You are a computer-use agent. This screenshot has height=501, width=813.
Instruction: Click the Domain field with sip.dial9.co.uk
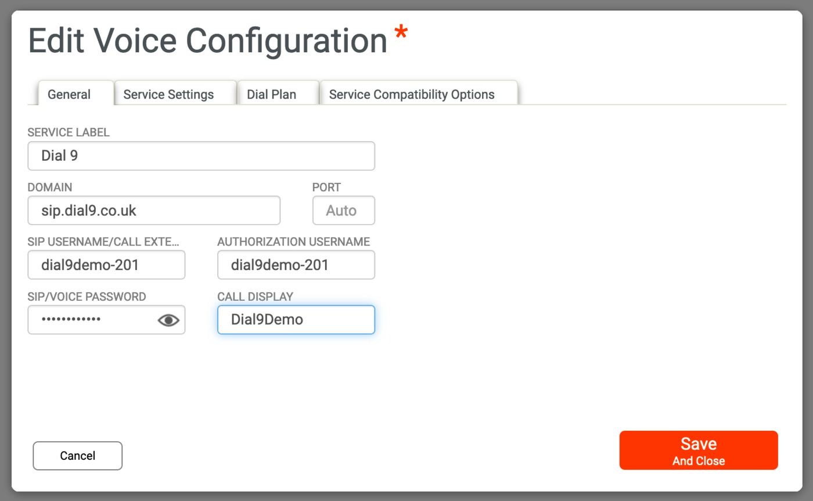[154, 210]
